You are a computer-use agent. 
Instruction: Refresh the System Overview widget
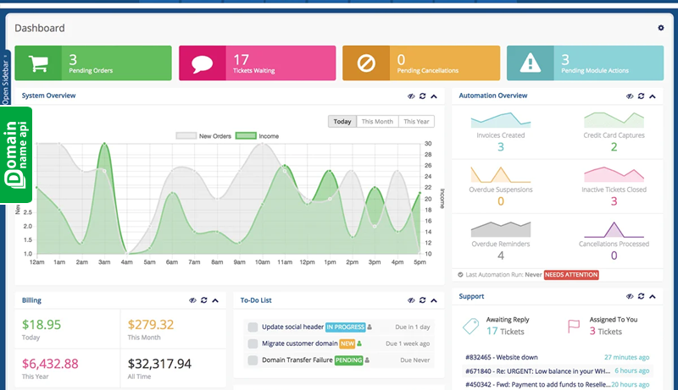(x=422, y=96)
